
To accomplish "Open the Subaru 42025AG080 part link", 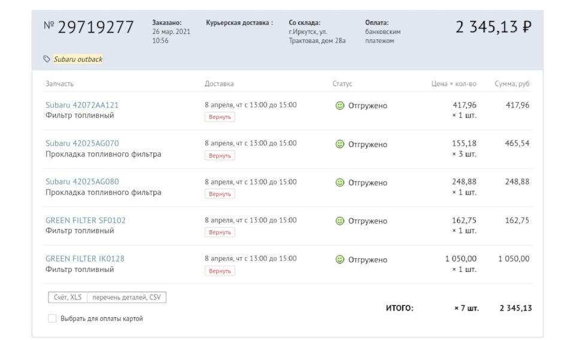I will [x=82, y=182].
